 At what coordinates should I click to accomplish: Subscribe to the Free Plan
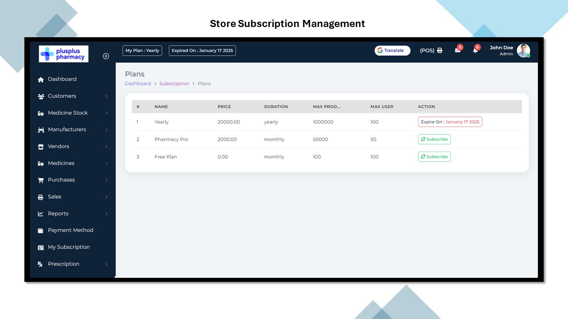[x=434, y=156]
